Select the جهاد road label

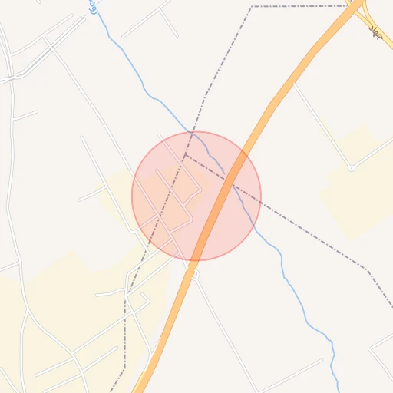pyautogui.click(x=376, y=32)
